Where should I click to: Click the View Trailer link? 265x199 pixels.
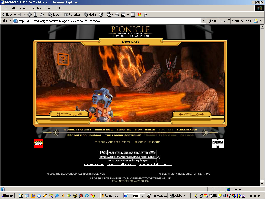pos(145,130)
